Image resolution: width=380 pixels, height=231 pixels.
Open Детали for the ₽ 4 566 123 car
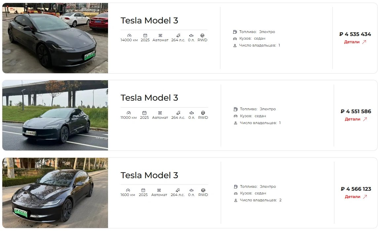point(353,197)
